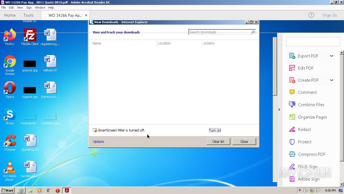Image resolution: width=344 pixels, height=194 pixels.
Task: Select the FileZilla Client desktop icon
Action: point(30,37)
